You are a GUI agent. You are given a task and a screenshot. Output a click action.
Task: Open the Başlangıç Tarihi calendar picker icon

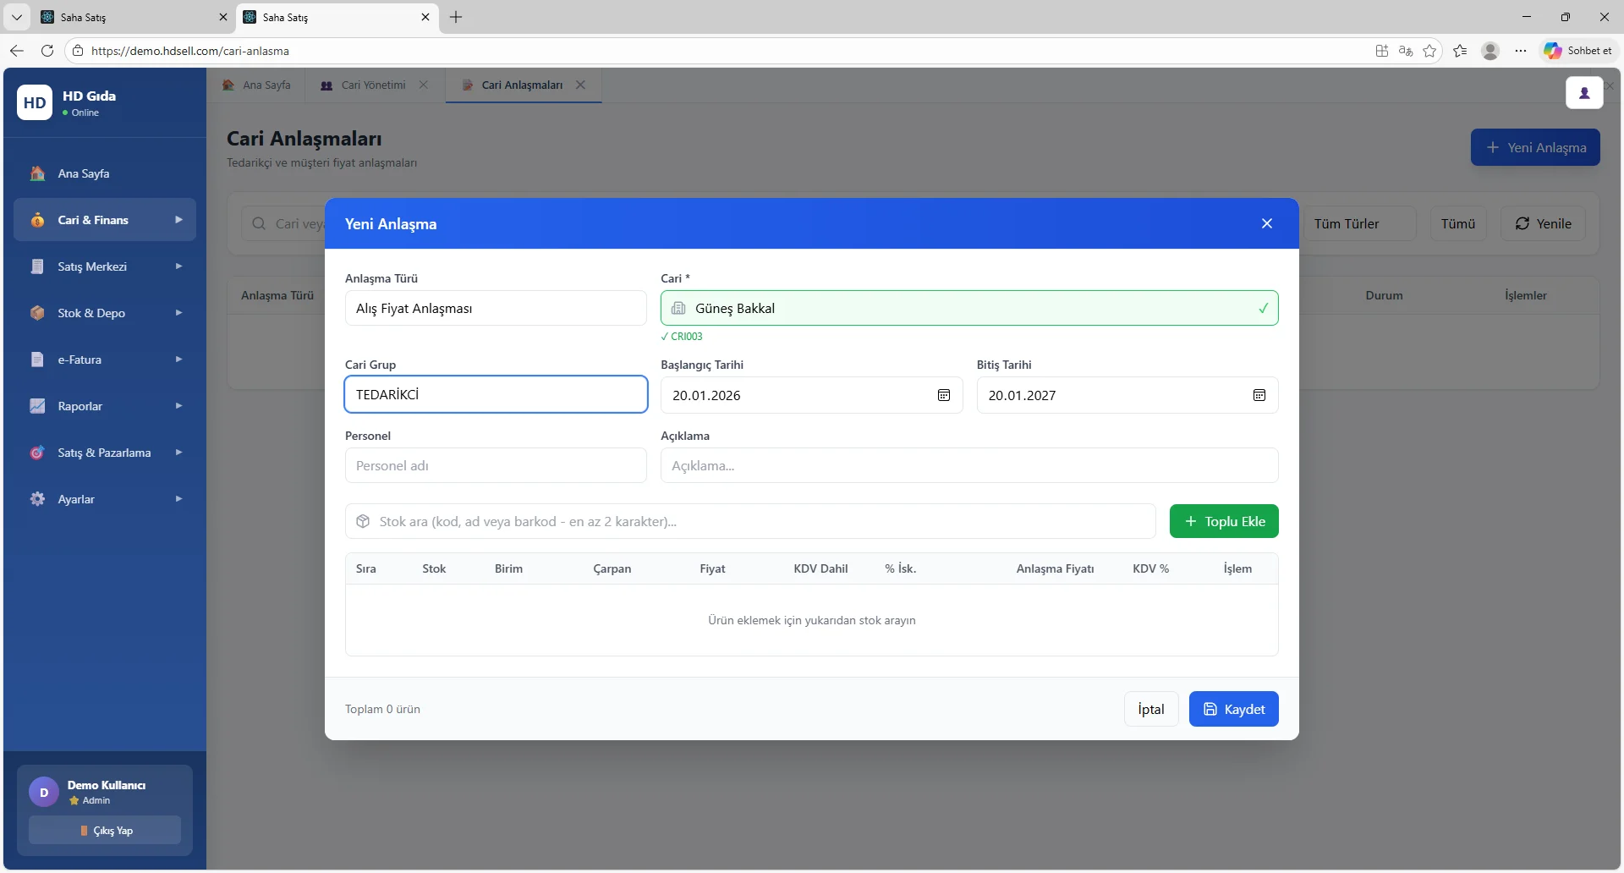point(944,395)
